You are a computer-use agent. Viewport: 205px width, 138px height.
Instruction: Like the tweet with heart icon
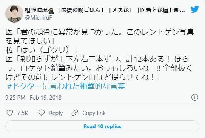tap(10, 113)
